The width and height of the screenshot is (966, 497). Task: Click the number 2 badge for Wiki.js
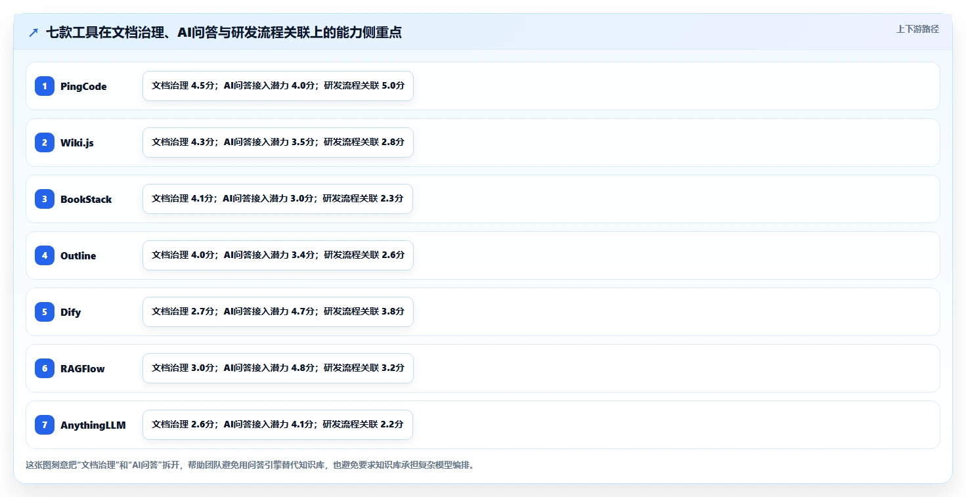pyautogui.click(x=45, y=142)
